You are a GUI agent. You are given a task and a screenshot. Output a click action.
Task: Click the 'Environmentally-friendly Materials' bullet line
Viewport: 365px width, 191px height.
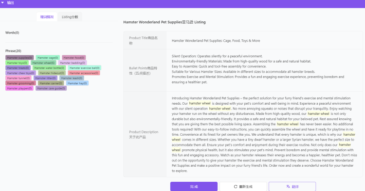[241, 61]
